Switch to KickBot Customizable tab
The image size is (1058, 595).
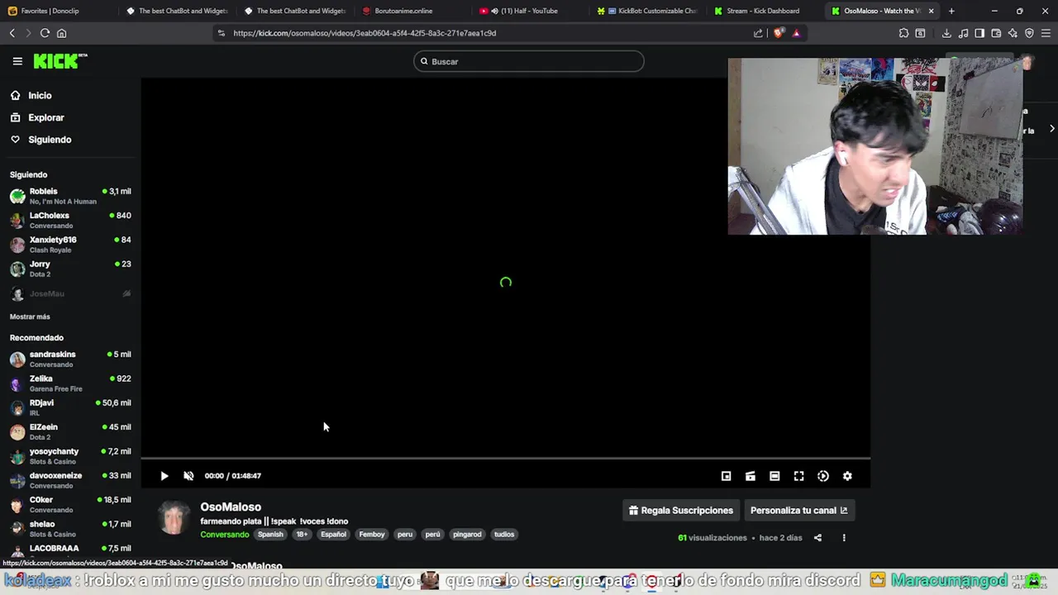647,11
